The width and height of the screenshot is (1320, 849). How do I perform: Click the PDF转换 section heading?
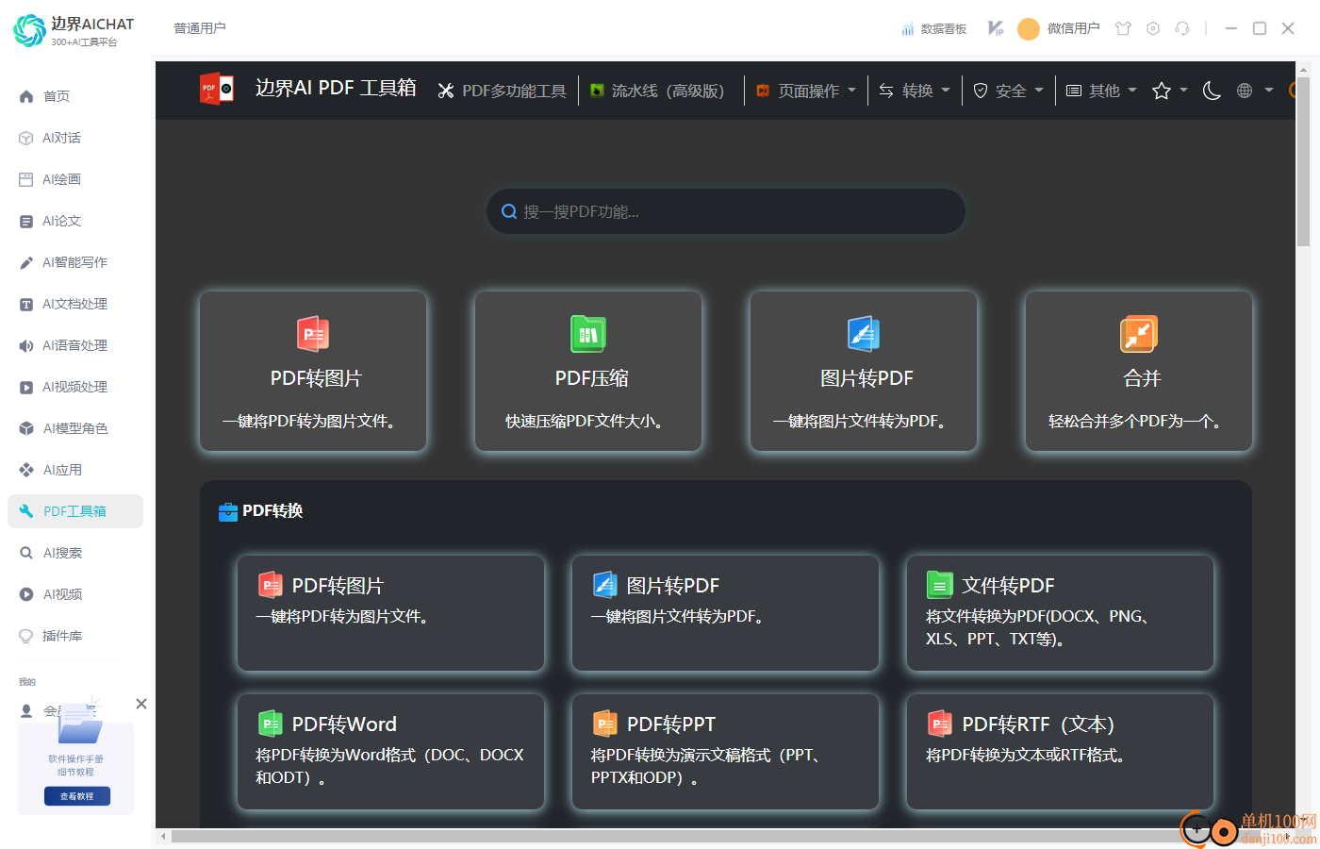point(260,511)
